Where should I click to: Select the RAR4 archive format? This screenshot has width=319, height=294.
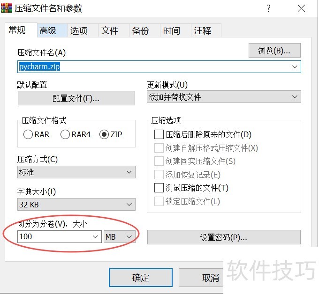tap(65, 134)
